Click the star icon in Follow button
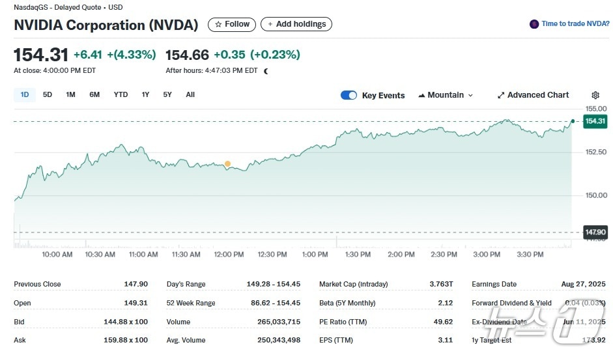Viewport: 613px width, 353px height. (218, 24)
